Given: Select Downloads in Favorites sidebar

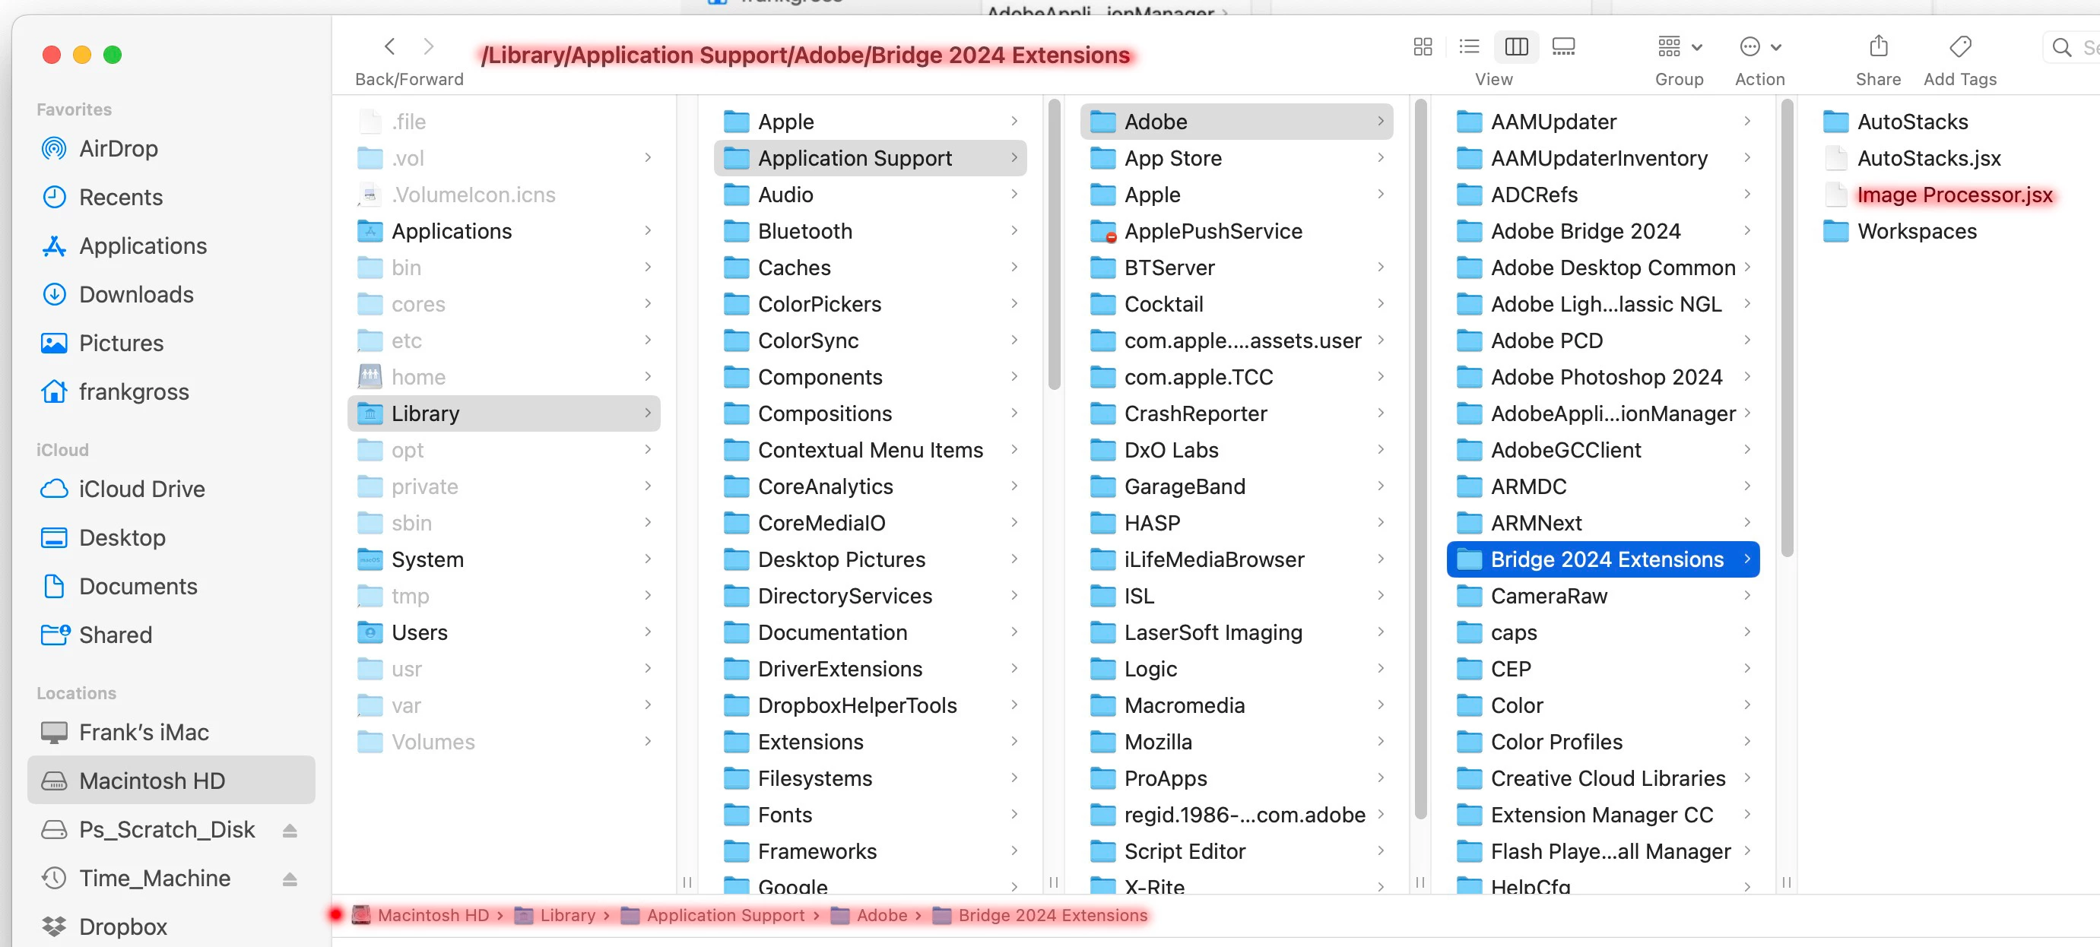Looking at the screenshot, I should (x=136, y=294).
